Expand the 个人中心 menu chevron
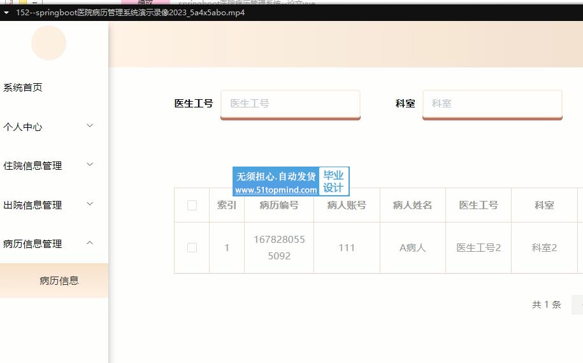583x363 pixels. tap(90, 127)
